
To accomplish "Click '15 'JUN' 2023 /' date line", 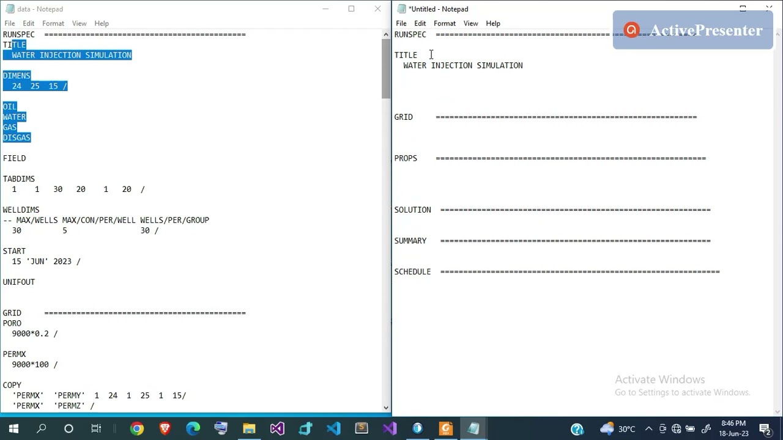I will tap(46, 262).
